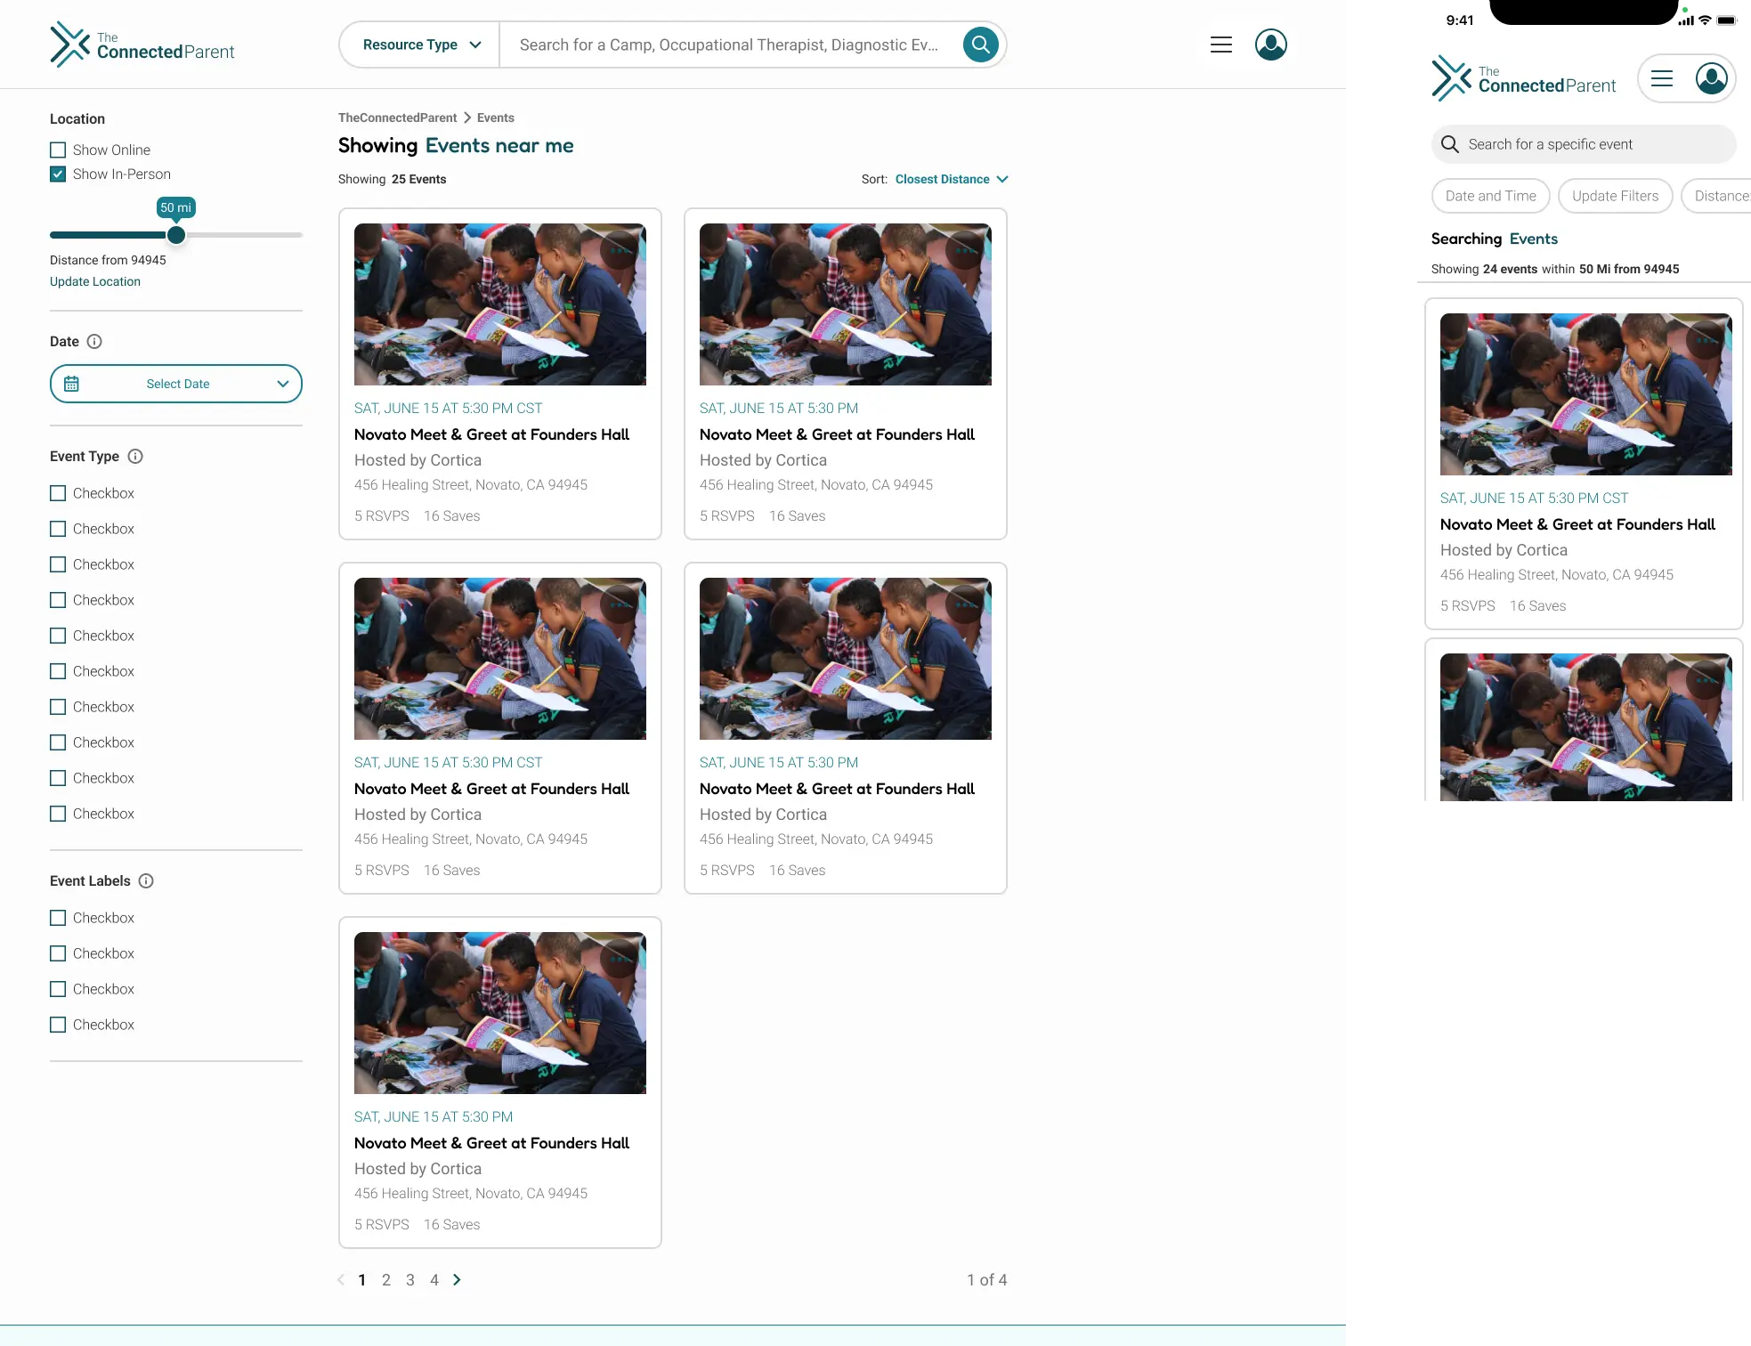
Task: Uncheck the Show In-Person filter
Action: tap(58, 174)
